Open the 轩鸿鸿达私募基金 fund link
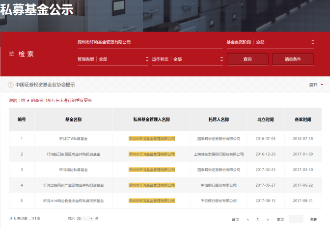The height and width of the screenshot is (229, 330). pyautogui.click(x=73, y=170)
